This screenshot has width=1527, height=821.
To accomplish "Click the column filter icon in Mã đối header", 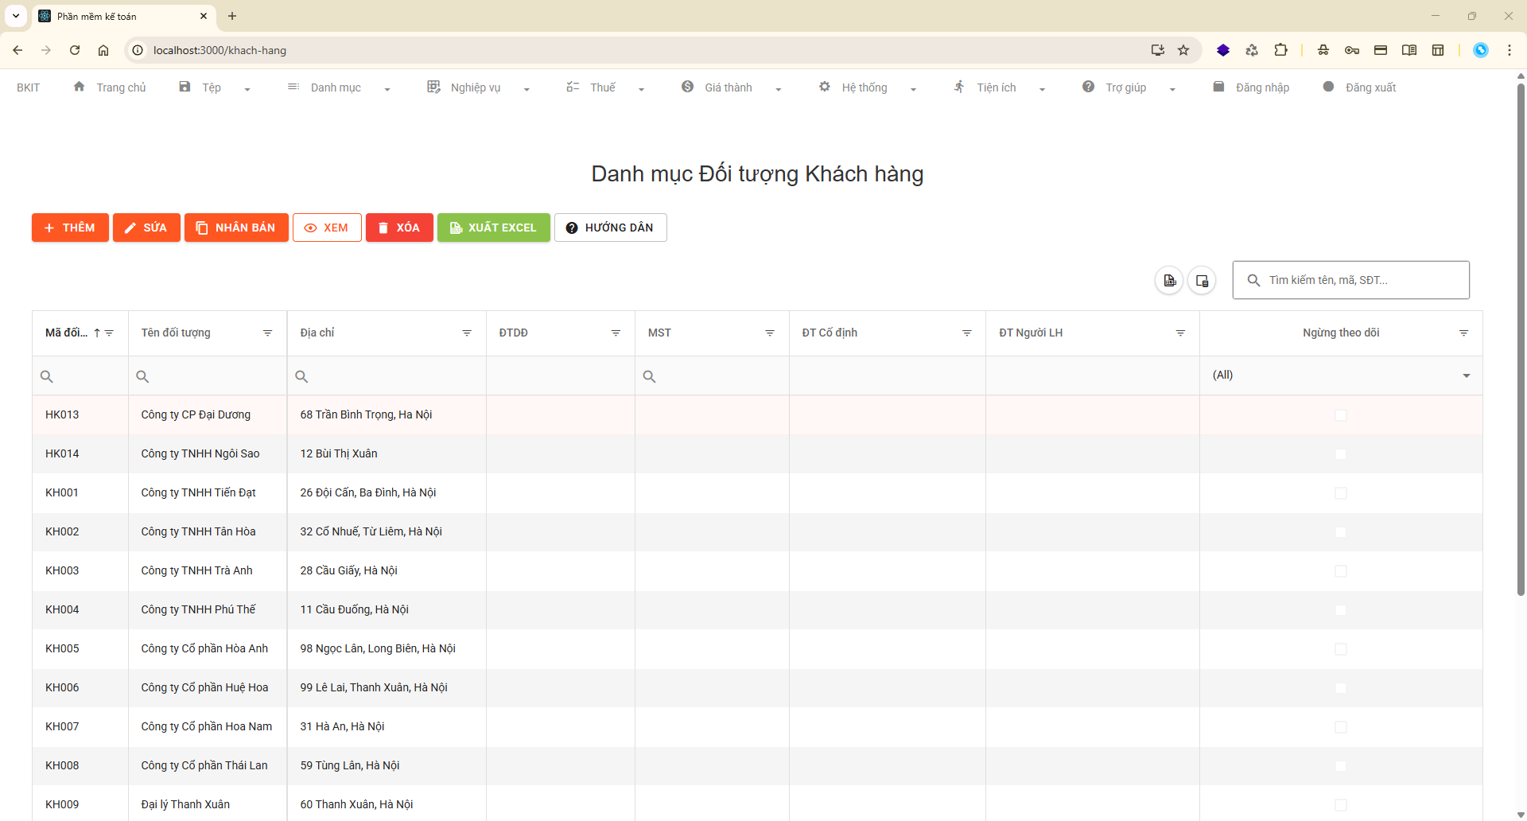I will click(x=110, y=333).
